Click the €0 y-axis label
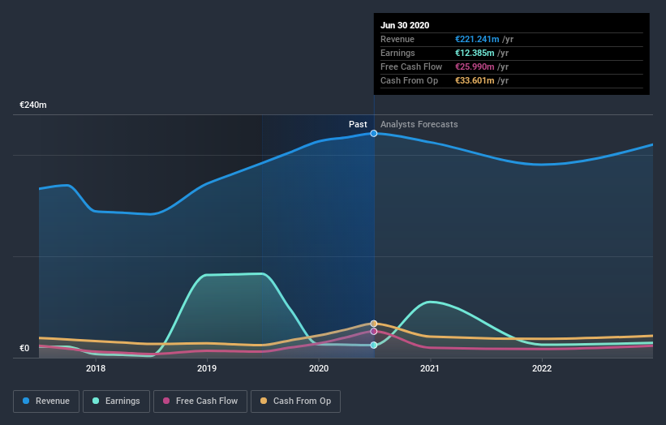The width and height of the screenshot is (666, 425). [24, 348]
